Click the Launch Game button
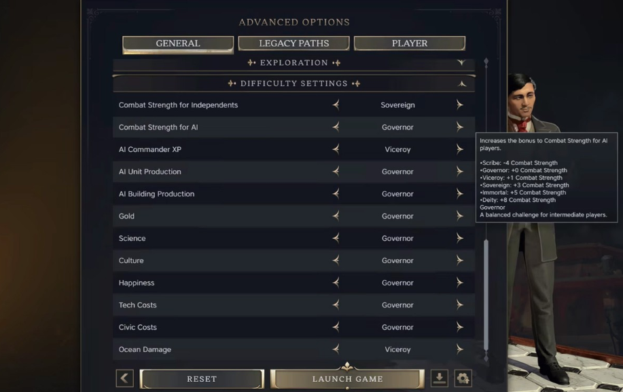The height and width of the screenshot is (392, 623). click(x=347, y=379)
